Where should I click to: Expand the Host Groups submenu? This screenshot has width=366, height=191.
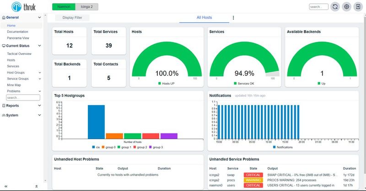point(39,73)
